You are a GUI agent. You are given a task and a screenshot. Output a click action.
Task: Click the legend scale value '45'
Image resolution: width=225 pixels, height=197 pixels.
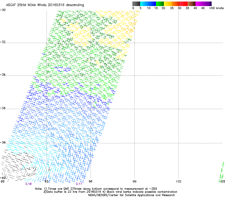pos(203,8)
